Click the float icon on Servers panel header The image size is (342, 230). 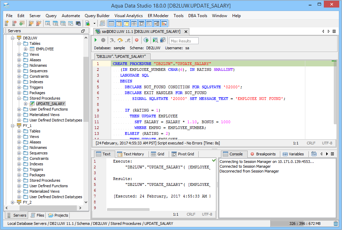(83, 31)
